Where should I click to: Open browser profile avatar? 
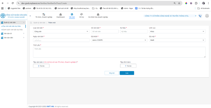click(x=204, y=3)
